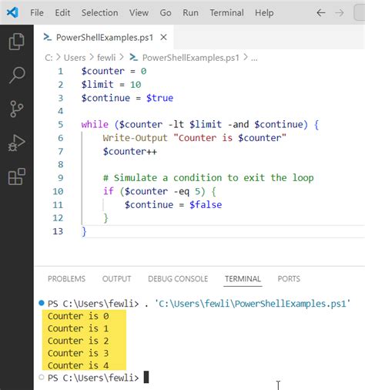Click the '$true' value on line 3
Image resolution: width=365 pixels, height=390 pixels.
point(159,98)
